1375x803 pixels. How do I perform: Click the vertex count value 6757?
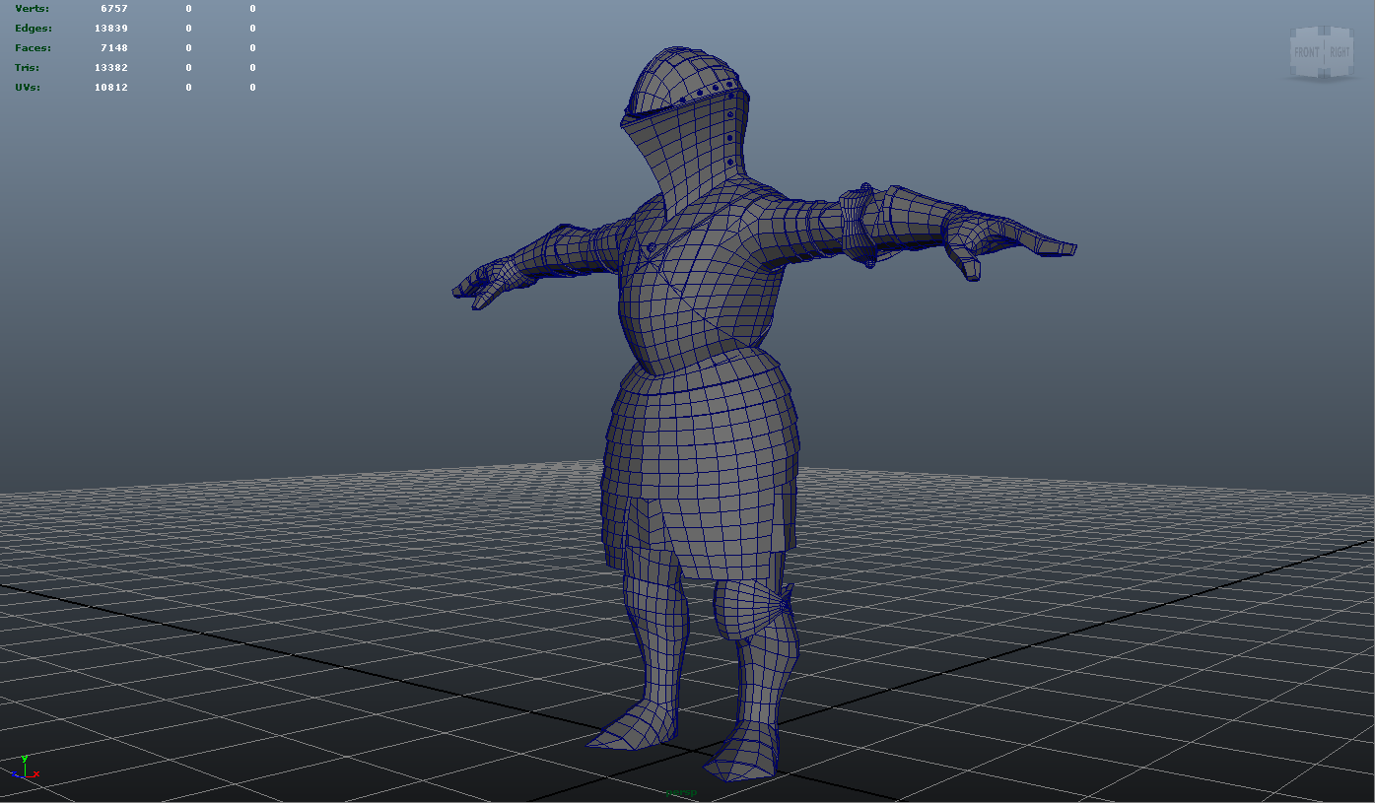pos(114,9)
